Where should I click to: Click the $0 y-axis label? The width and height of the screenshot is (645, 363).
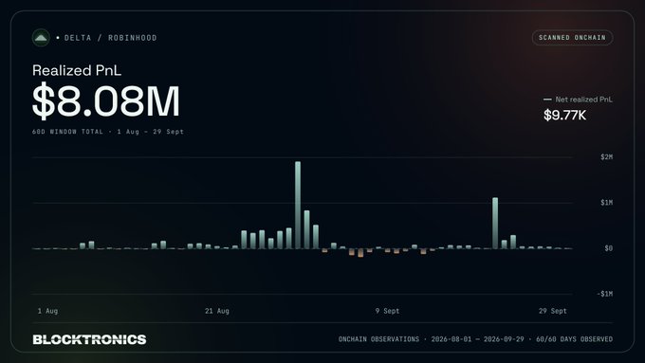(608, 248)
